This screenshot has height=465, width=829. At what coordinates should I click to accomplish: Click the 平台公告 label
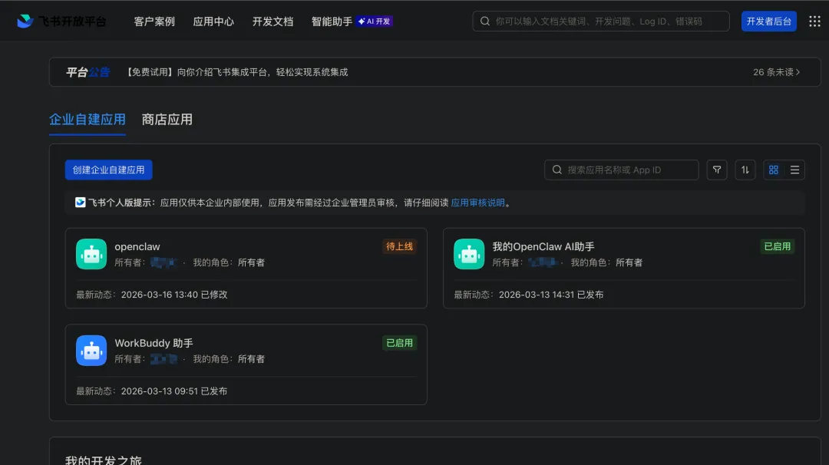(88, 72)
